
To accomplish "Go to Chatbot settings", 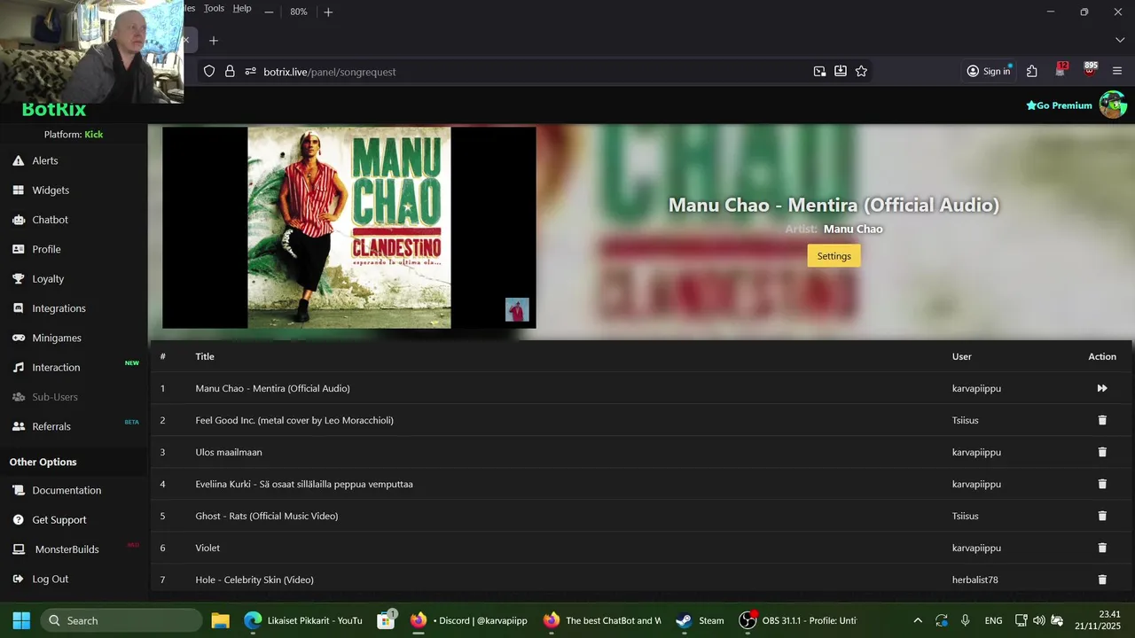I will 50,220.
